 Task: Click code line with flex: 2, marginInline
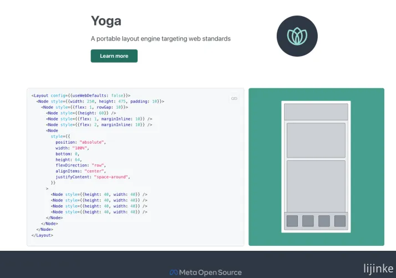99,125
